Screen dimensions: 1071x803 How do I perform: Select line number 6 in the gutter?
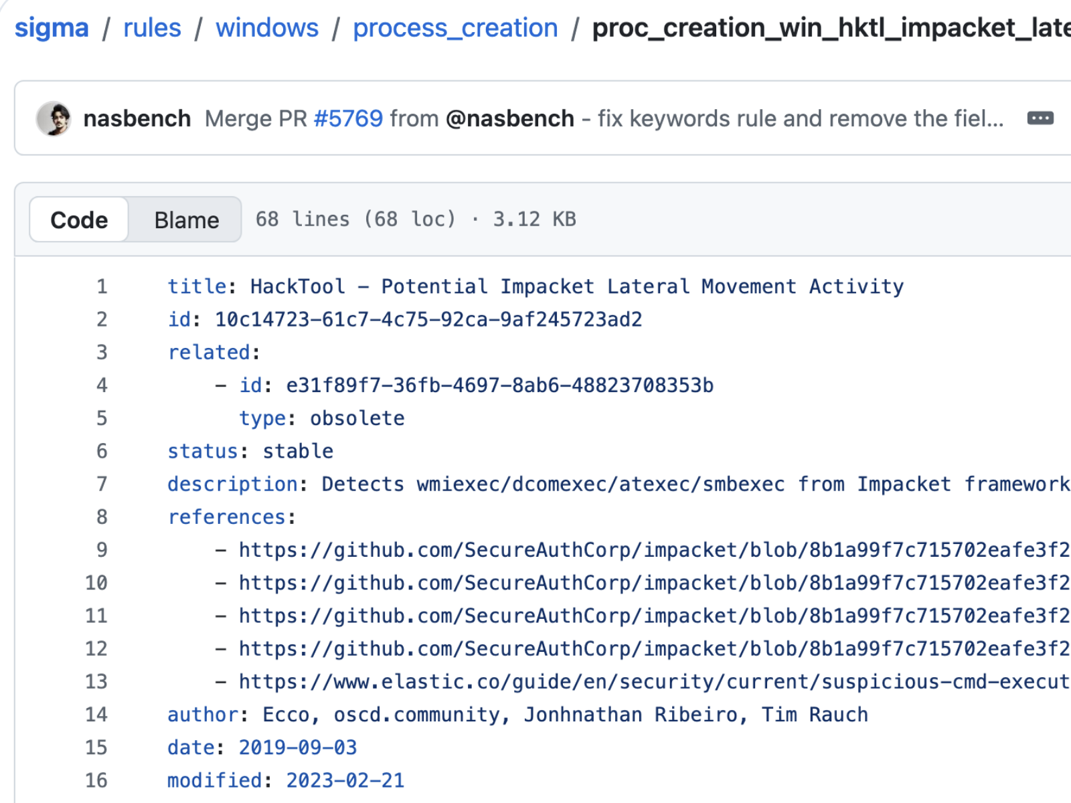pos(101,451)
